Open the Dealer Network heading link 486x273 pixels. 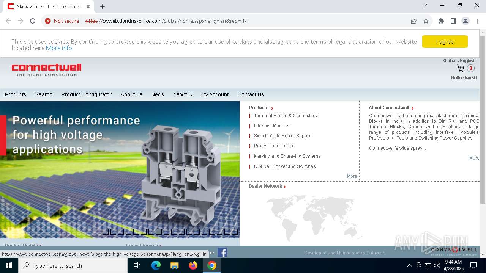(267, 186)
